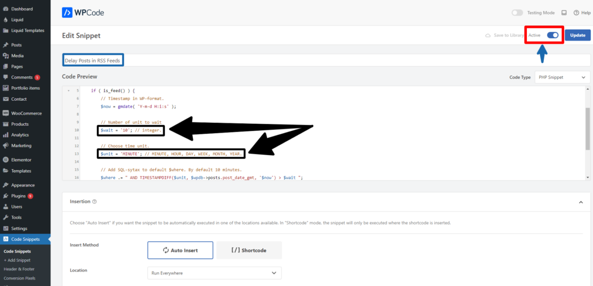The height and width of the screenshot is (286, 593).
Task: Open the Code Type dropdown
Action: (562, 77)
